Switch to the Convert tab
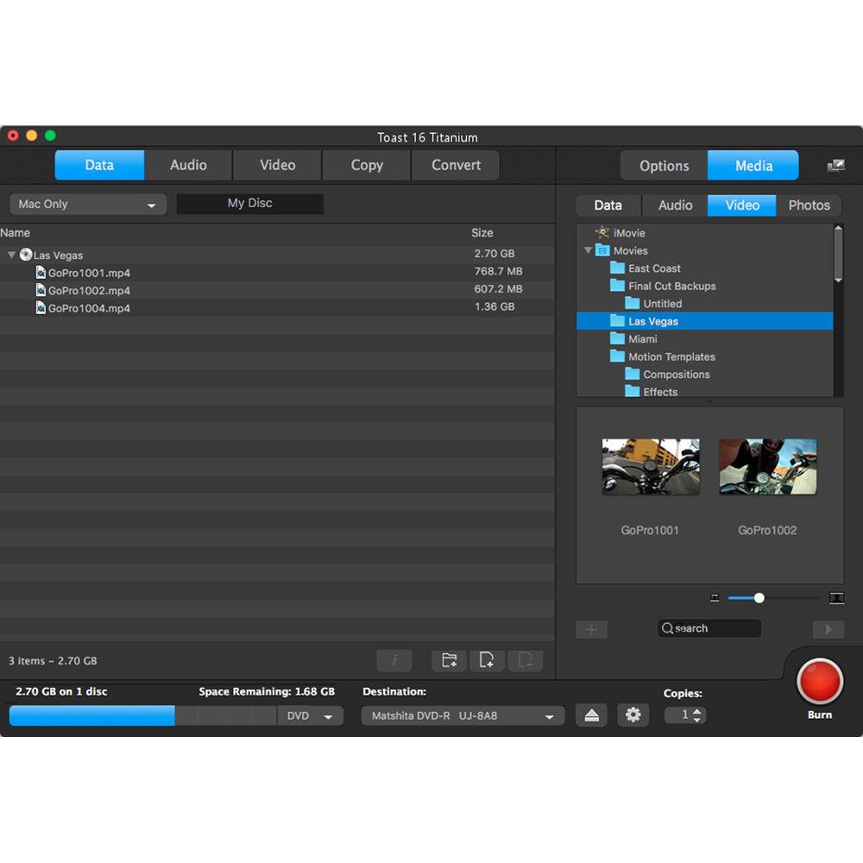The height and width of the screenshot is (863, 863). (x=456, y=165)
